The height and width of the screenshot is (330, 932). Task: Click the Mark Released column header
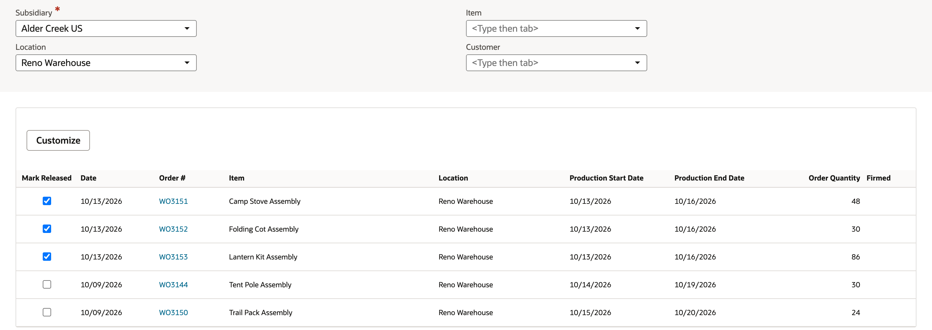click(x=47, y=178)
